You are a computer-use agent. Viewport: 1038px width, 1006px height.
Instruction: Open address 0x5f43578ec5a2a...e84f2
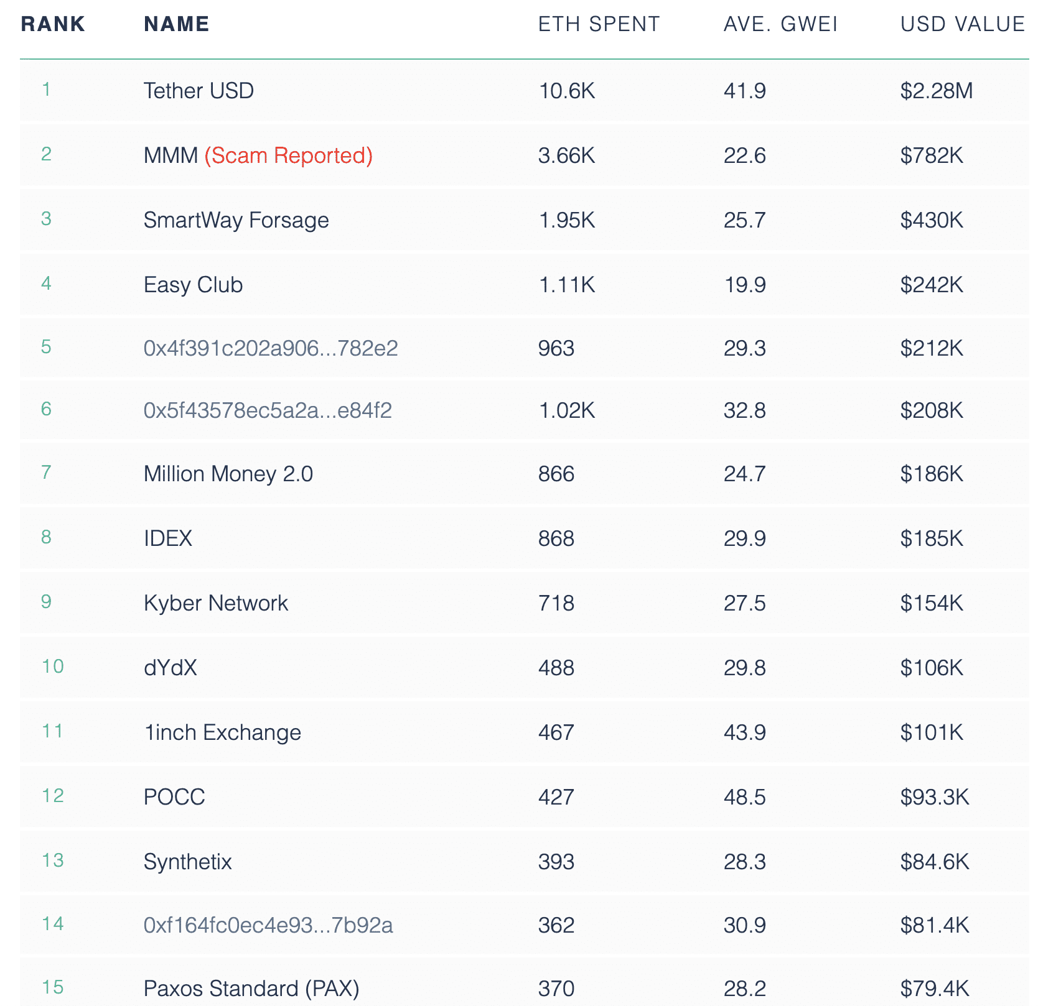click(268, 410)
